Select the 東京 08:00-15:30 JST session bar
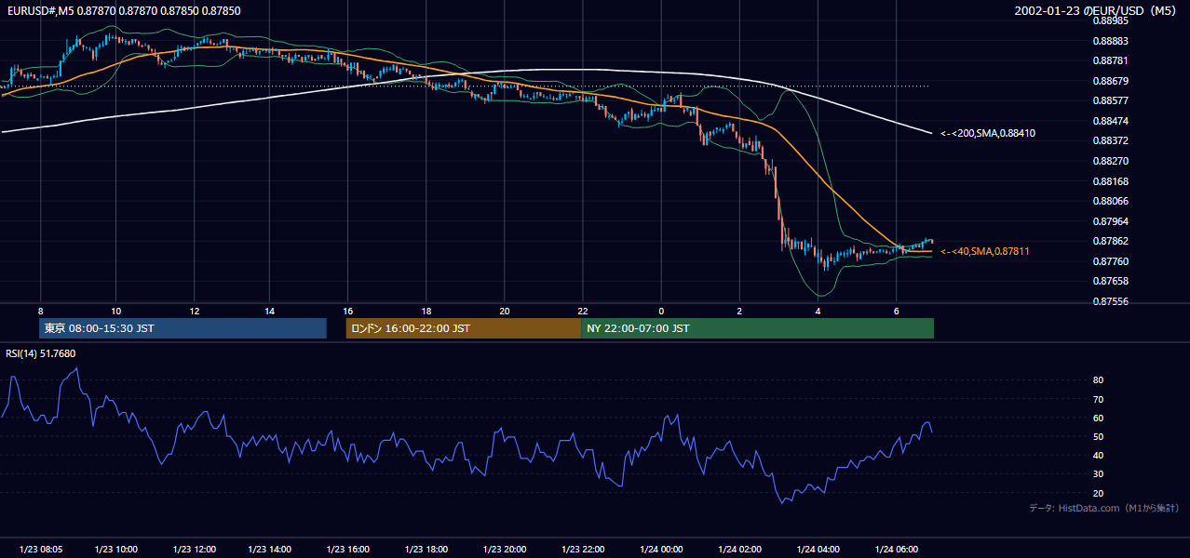Screen dimensions: 1190x558 (x=183, y=328)
